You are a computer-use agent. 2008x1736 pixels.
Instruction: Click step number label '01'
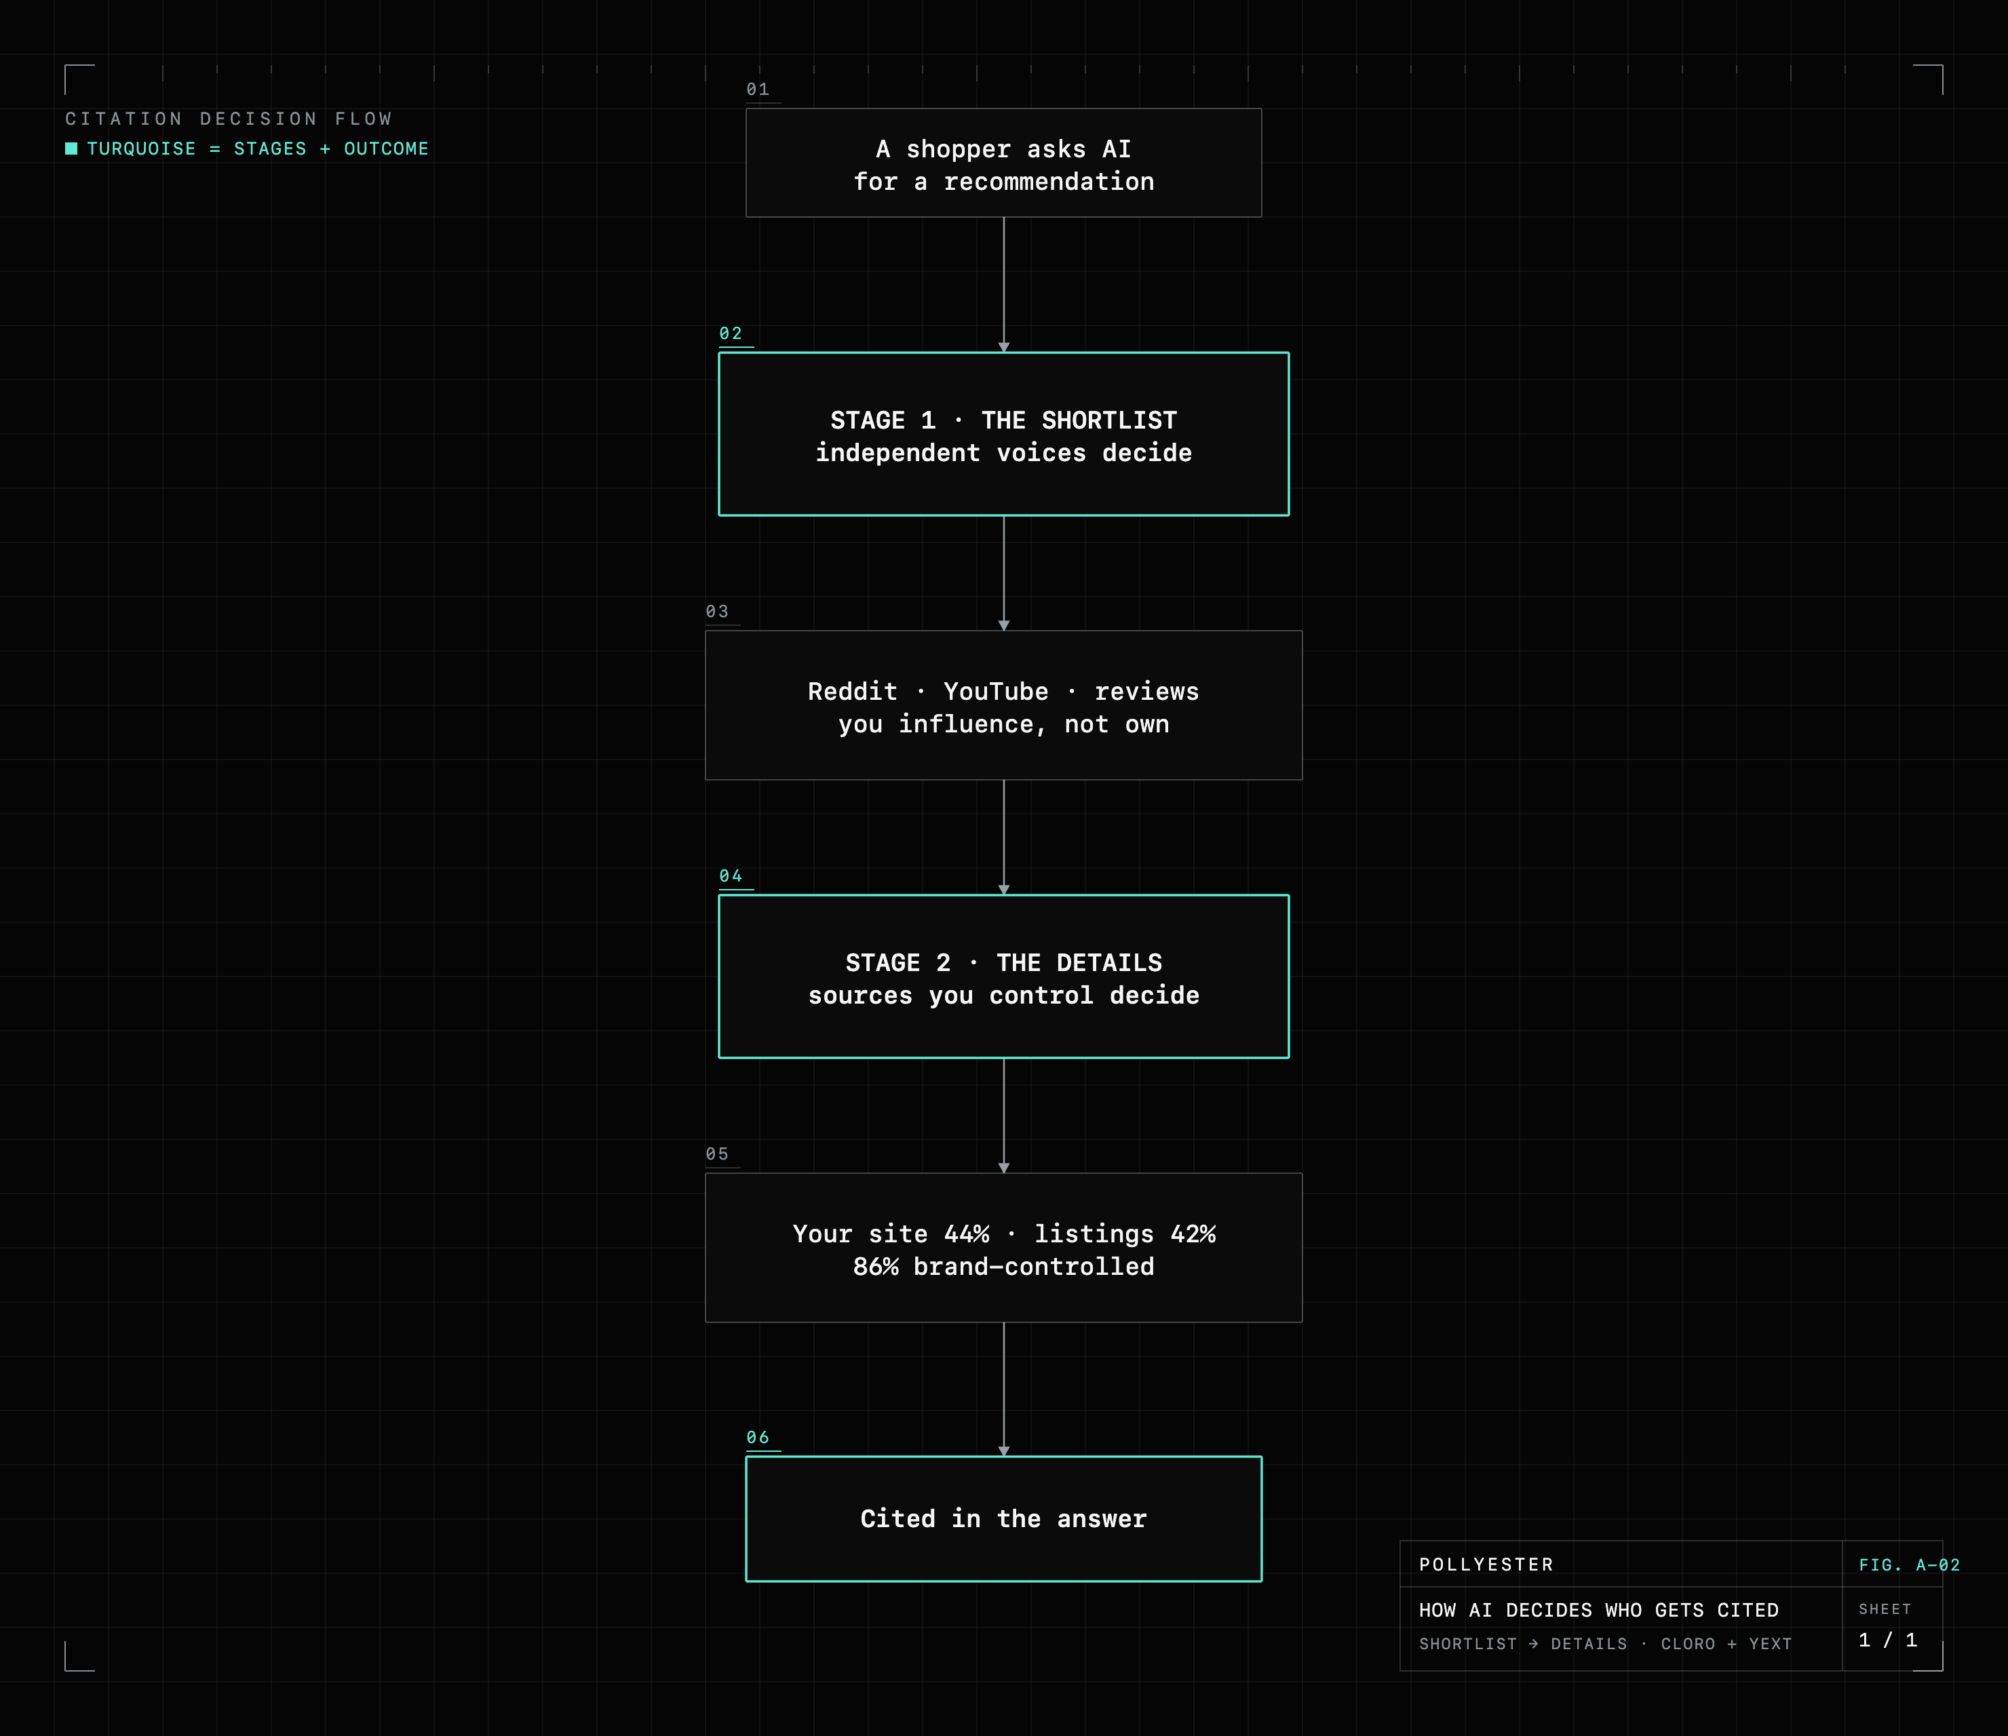tap(758, 89)
